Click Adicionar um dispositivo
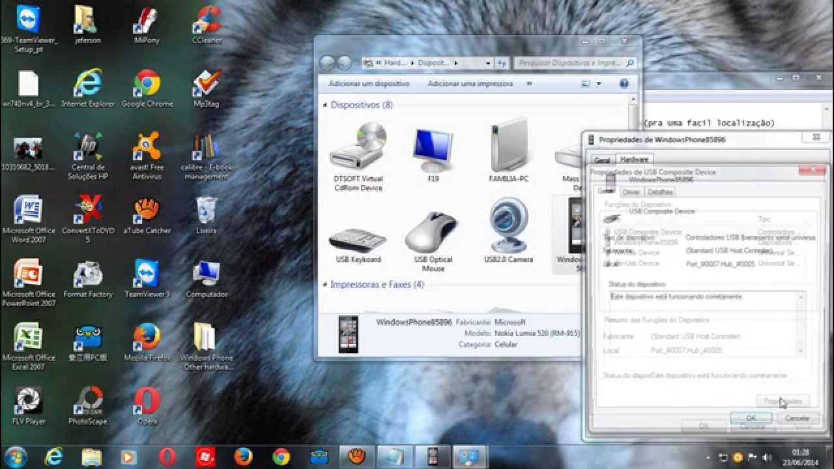Screen dimensions: 834x469 pos(369,83)
